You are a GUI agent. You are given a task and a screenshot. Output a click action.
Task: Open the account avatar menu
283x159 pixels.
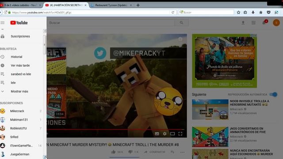pyautogui.click(x=276, y=23)
